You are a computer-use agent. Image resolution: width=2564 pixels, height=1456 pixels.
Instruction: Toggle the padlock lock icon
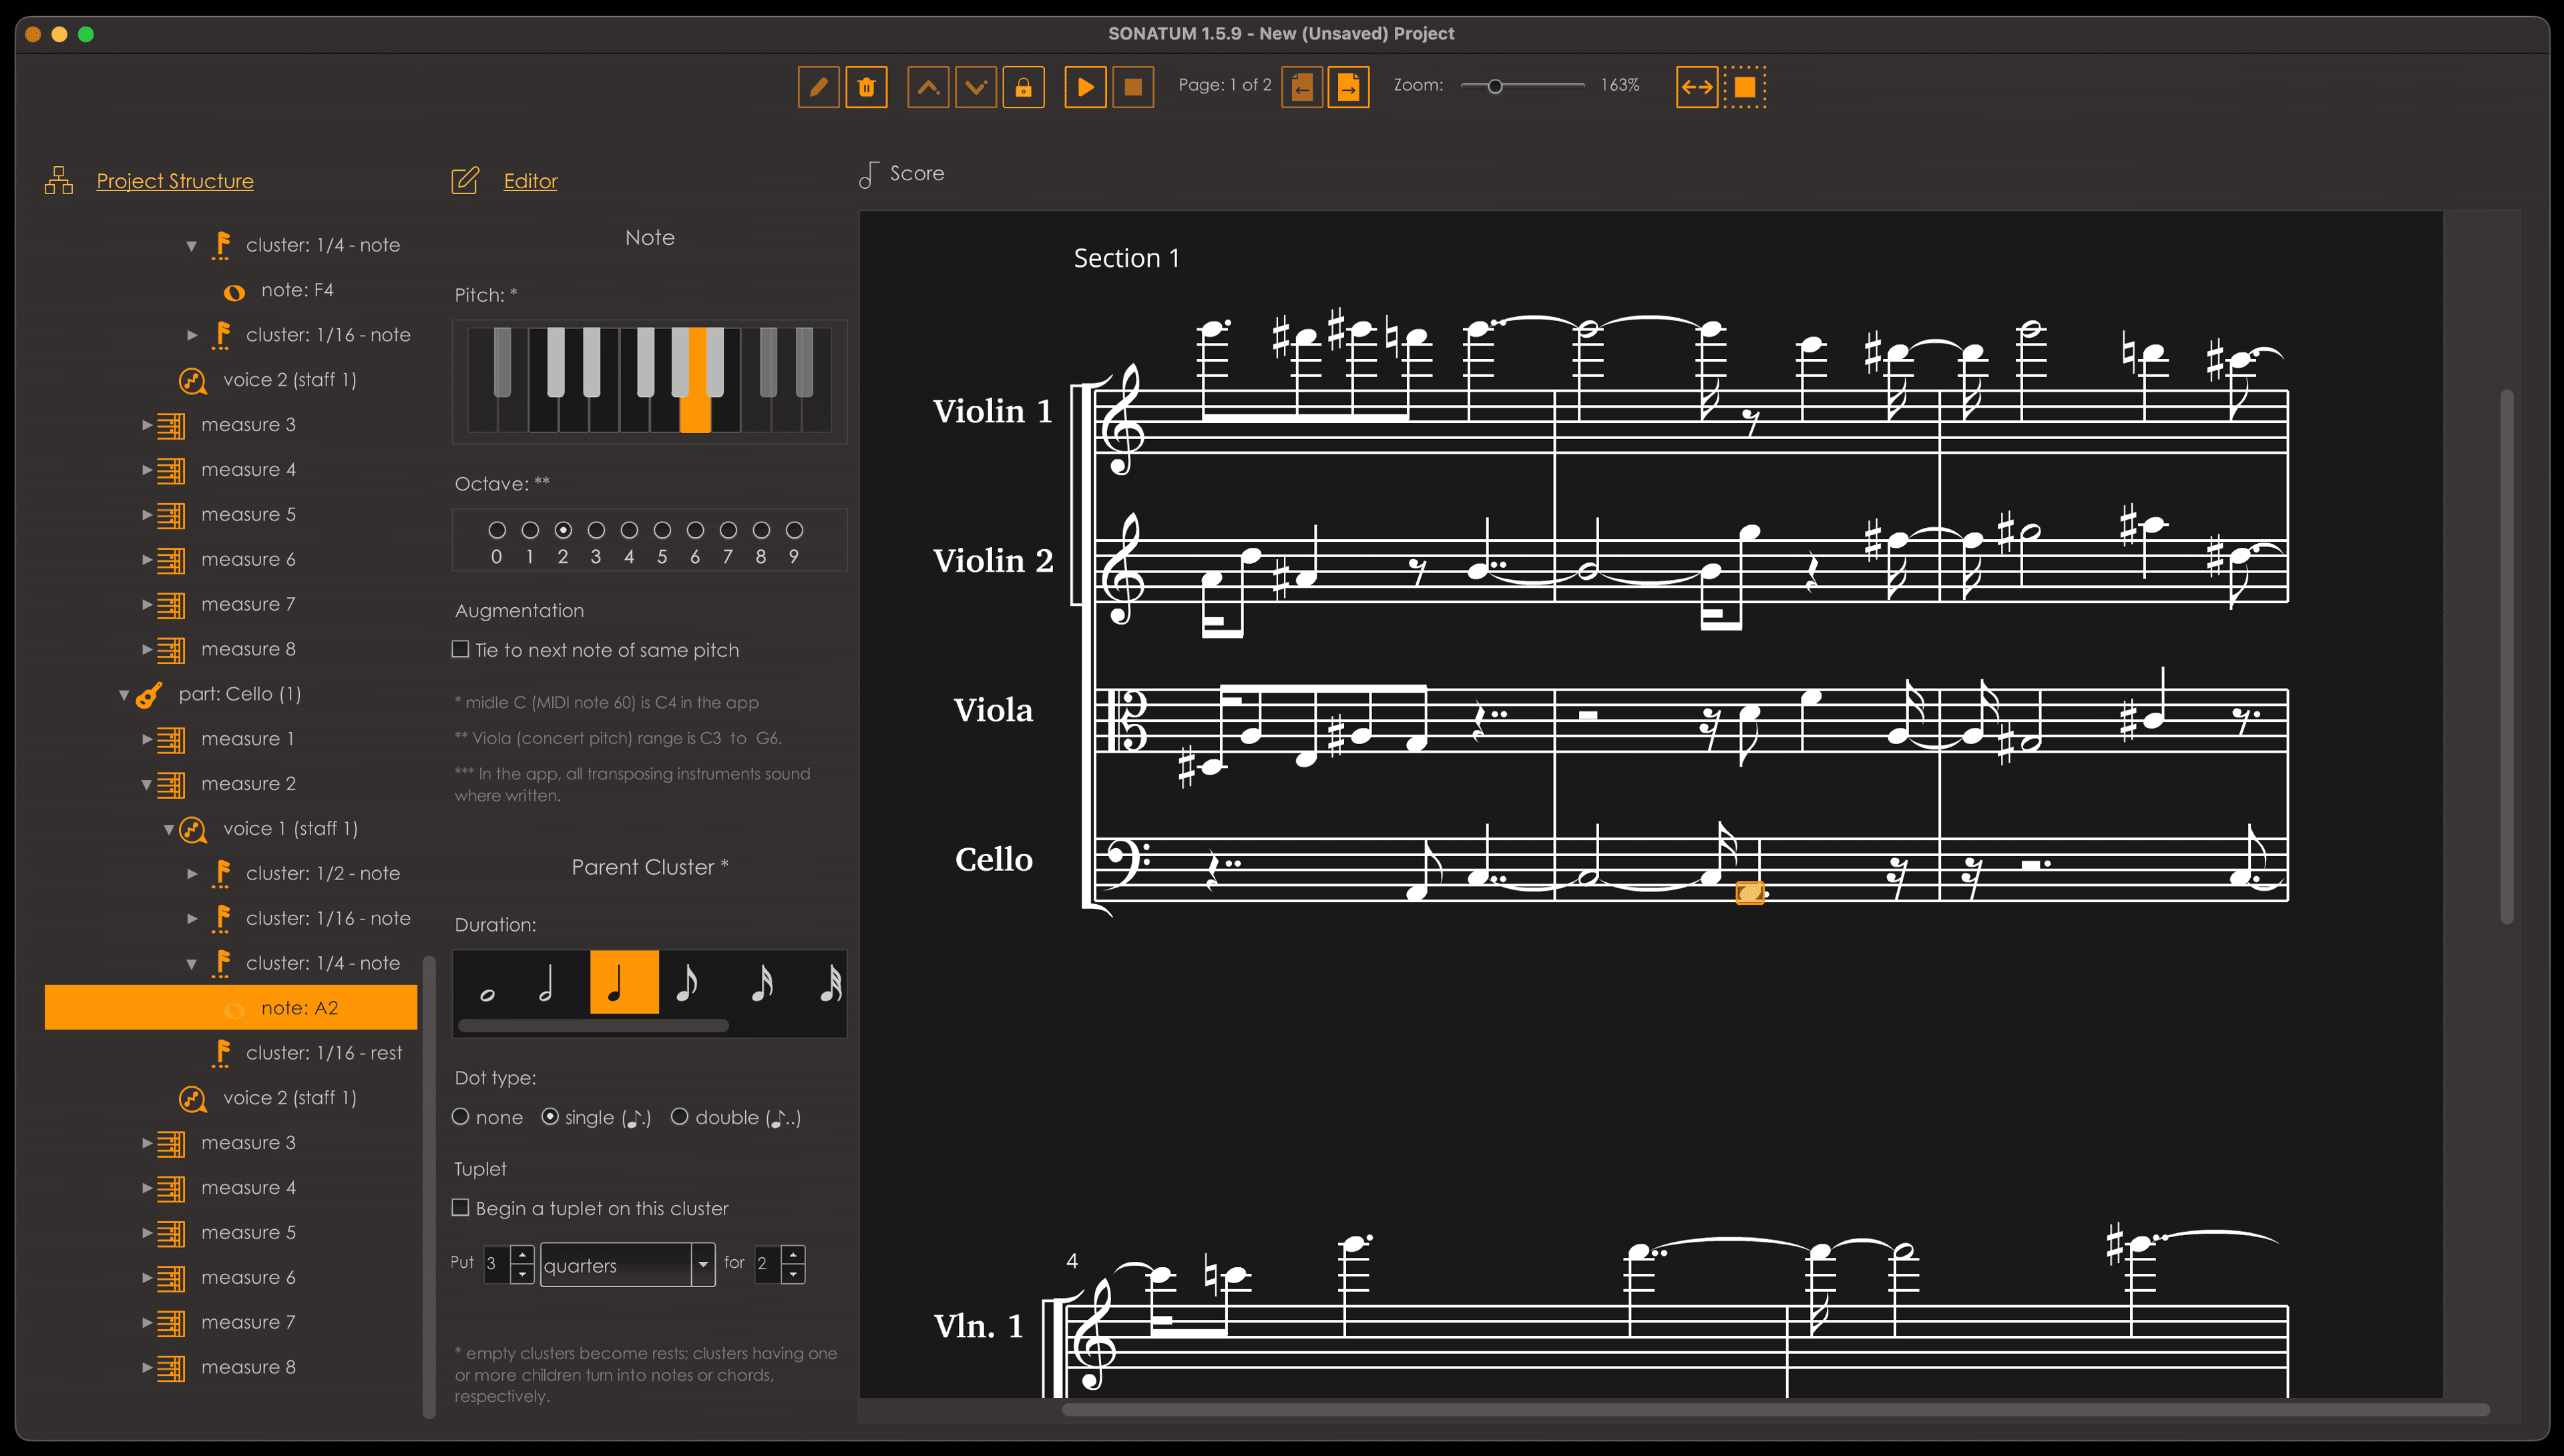(x=1024, y=87)
